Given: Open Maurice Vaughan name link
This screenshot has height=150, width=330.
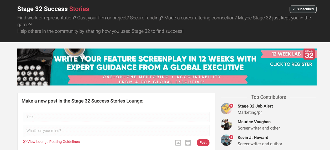Looking at the screenshot, I should click(x=254, y=122).
